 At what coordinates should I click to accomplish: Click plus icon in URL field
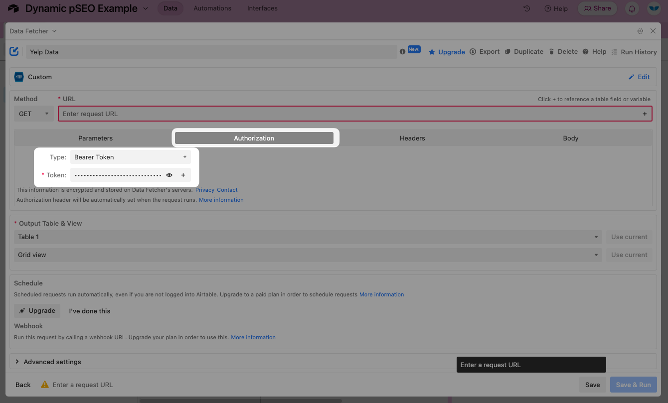tap(645, 114)
